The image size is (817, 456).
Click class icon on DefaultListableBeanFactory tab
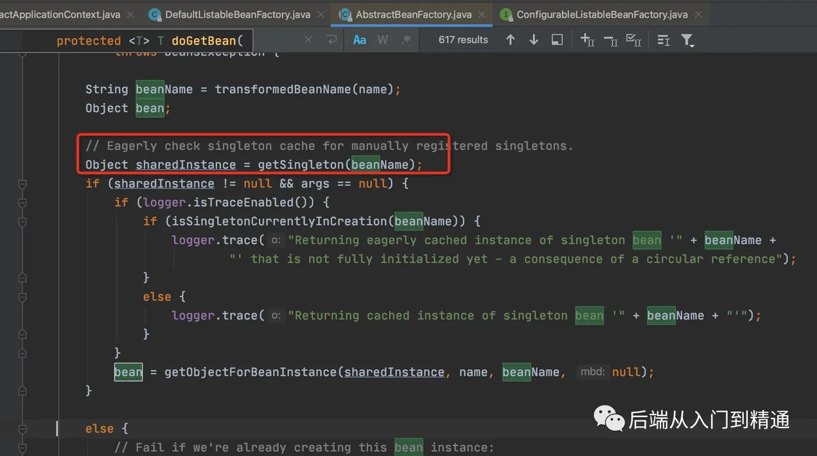[x=155, y=15]
